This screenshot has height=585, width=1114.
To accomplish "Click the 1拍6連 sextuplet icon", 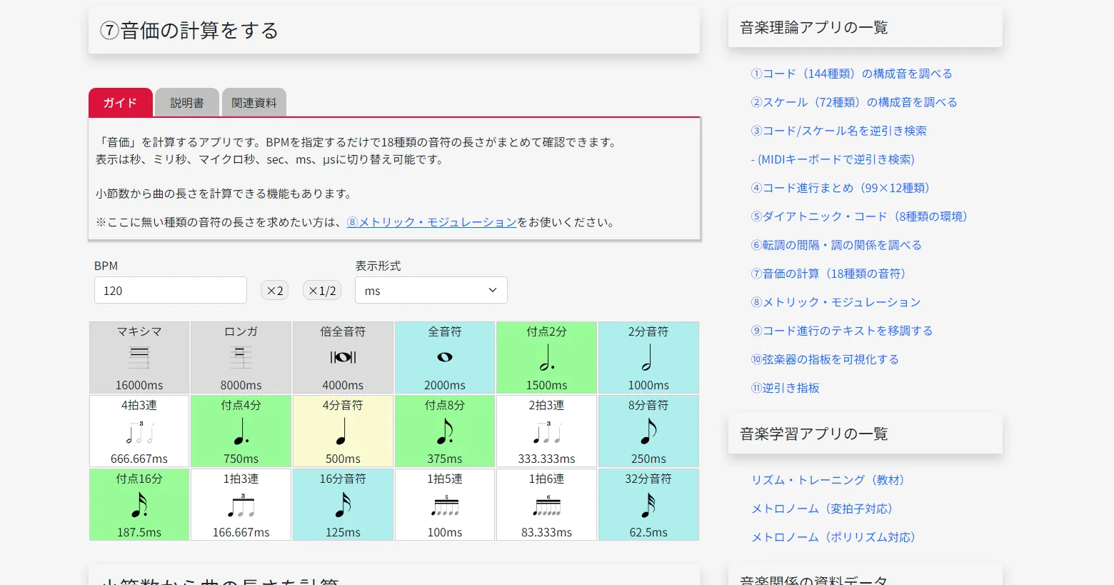I will click(547, 506).
